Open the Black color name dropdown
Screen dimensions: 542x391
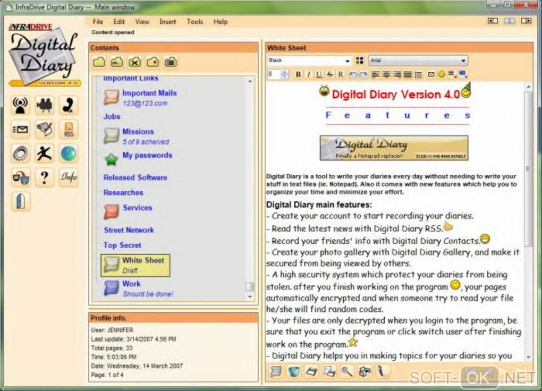click(x=309, y=61)
